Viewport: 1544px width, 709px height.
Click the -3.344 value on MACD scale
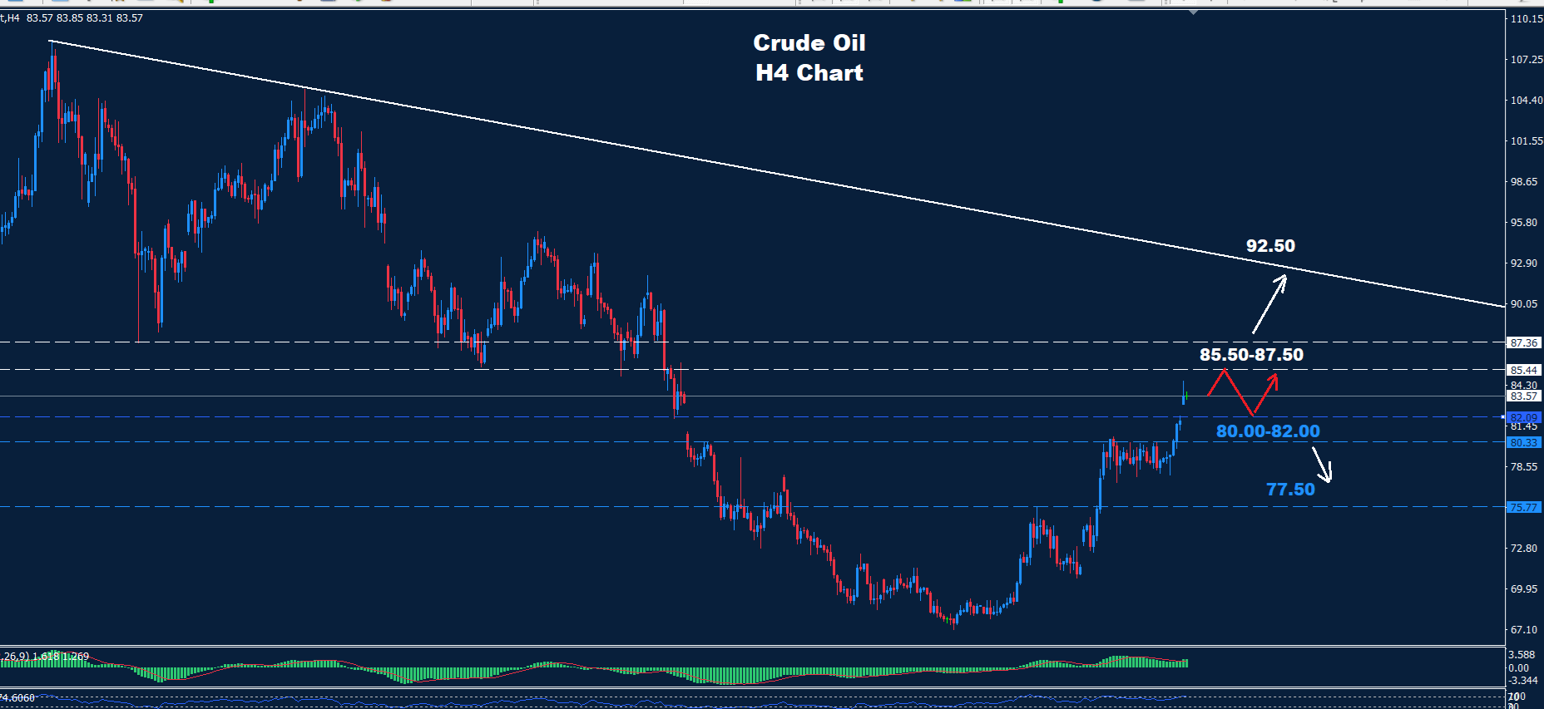(1522, 681)
